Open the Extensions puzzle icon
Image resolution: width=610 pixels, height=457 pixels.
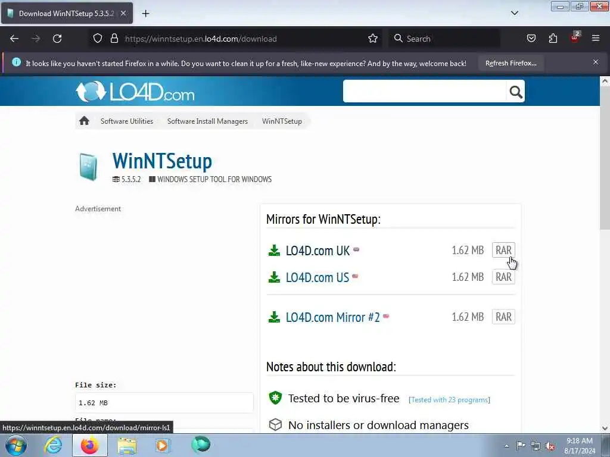[x=553, y=39]
